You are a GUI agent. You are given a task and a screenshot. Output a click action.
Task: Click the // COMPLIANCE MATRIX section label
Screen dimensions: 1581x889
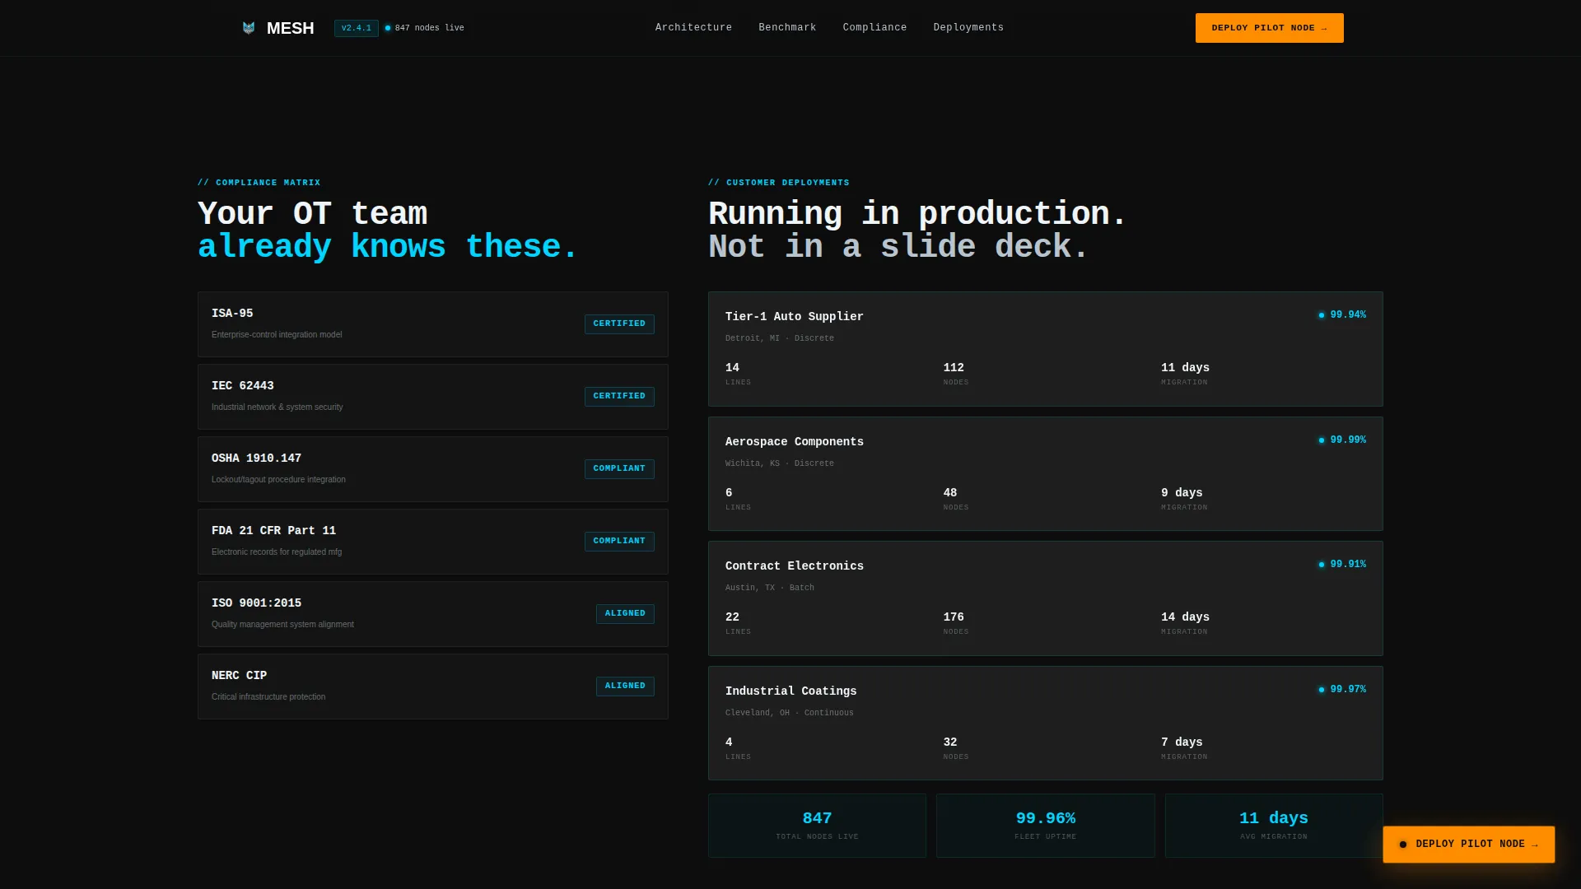point(259,183)
